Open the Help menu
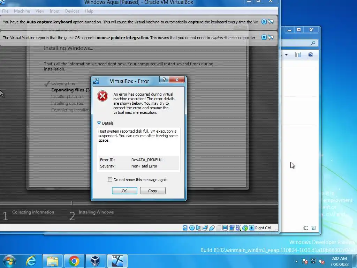This screenshot has width=357, height=268. click(89, 11)
